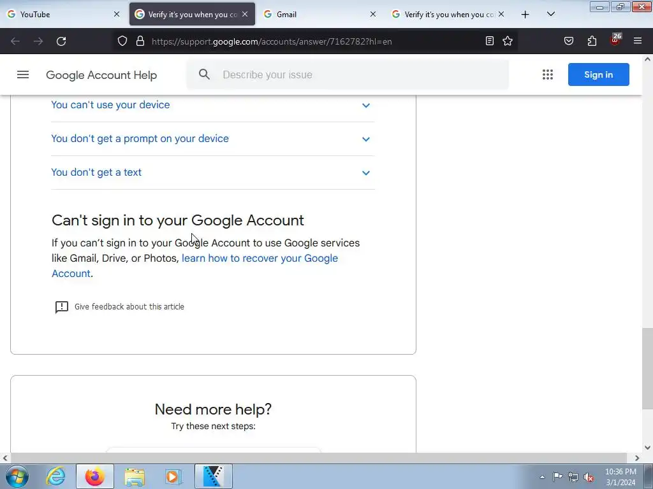Click the vertical scrollbar down arrow
Image resolution: width=653 pixels, height=489 pixels.
click(x=648, y=448)
